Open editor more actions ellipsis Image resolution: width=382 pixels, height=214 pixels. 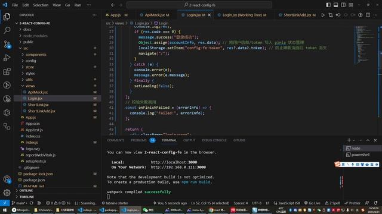click(x=375, y=15)
